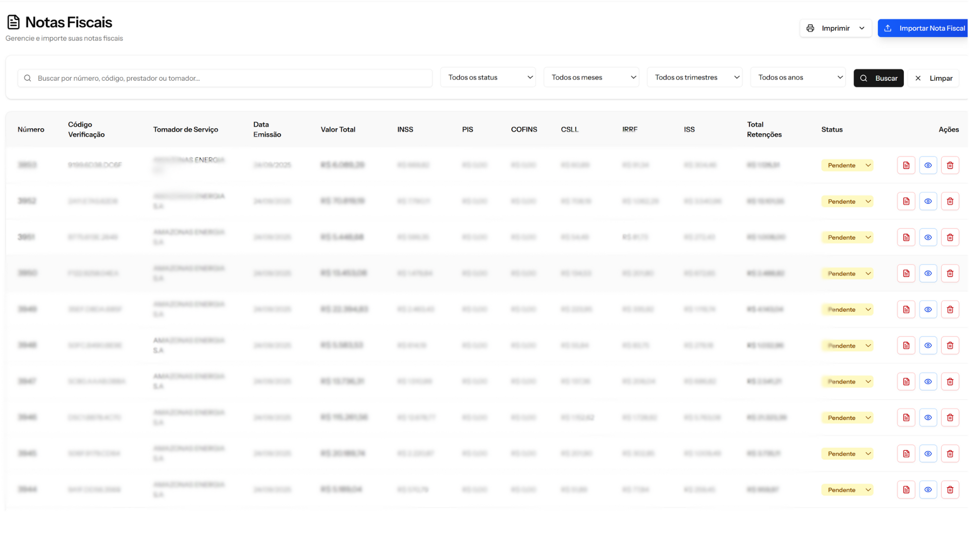
Task: Click the document icon in seventh row
Action: pyautogui.click(x=906, y=381)
